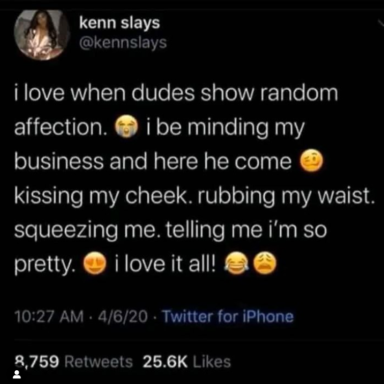Click the weary face emoji at tweet end

pos(264,263)
